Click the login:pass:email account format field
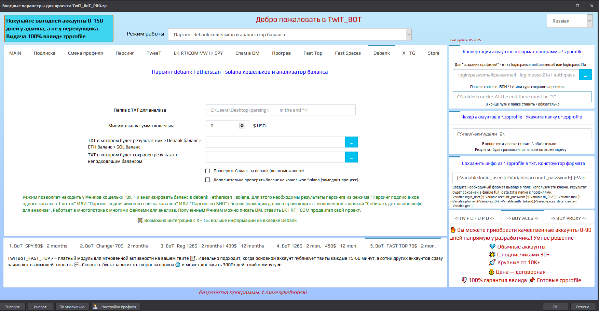The width and height of the screenshot is (599, 311). [x=516, y=75]
